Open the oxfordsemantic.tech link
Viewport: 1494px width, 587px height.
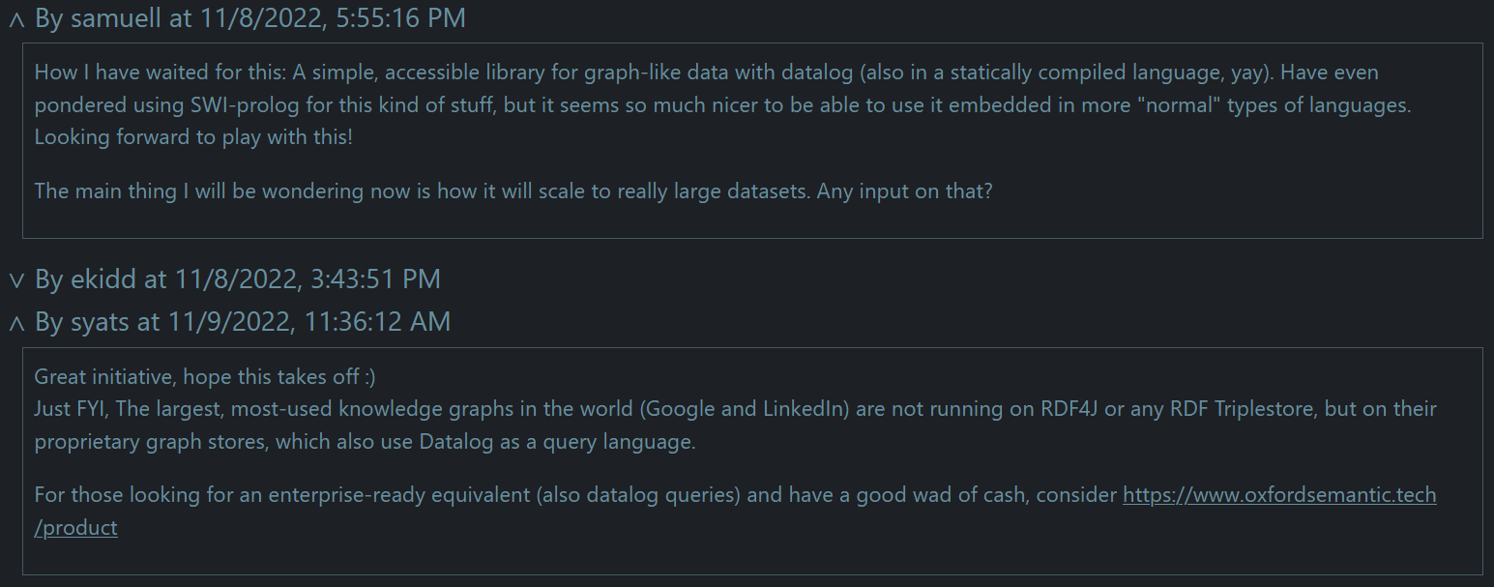[1278, 495]
